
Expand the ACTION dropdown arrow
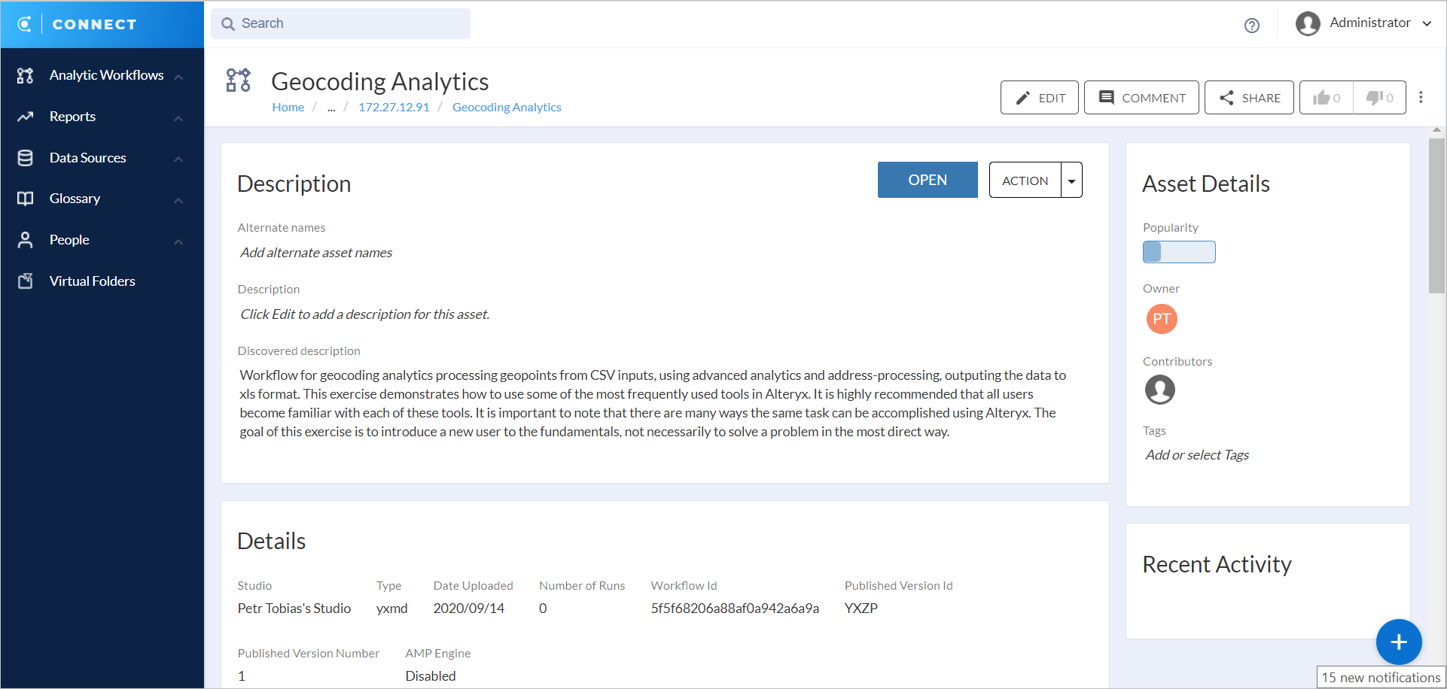(1071, 181)
